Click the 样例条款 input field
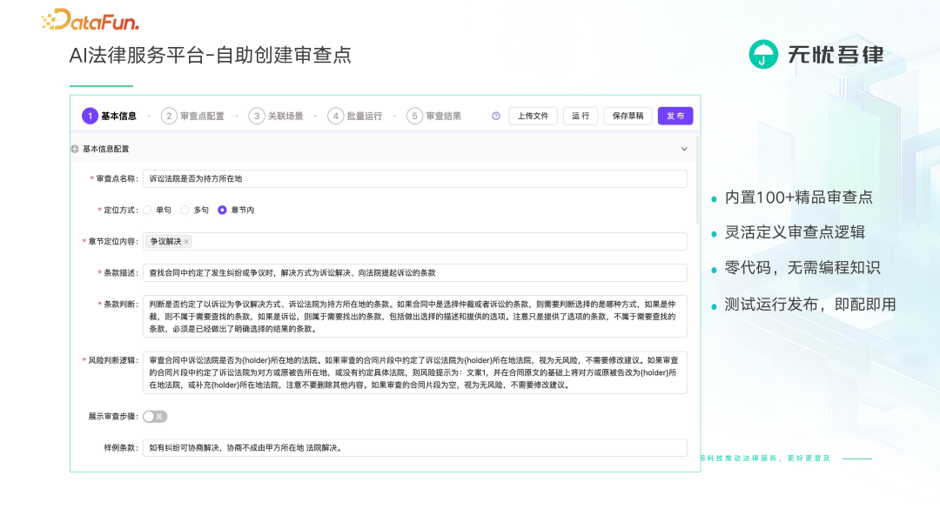The width and height of the screenshot is (940, 529). click(x=415, y=447)
